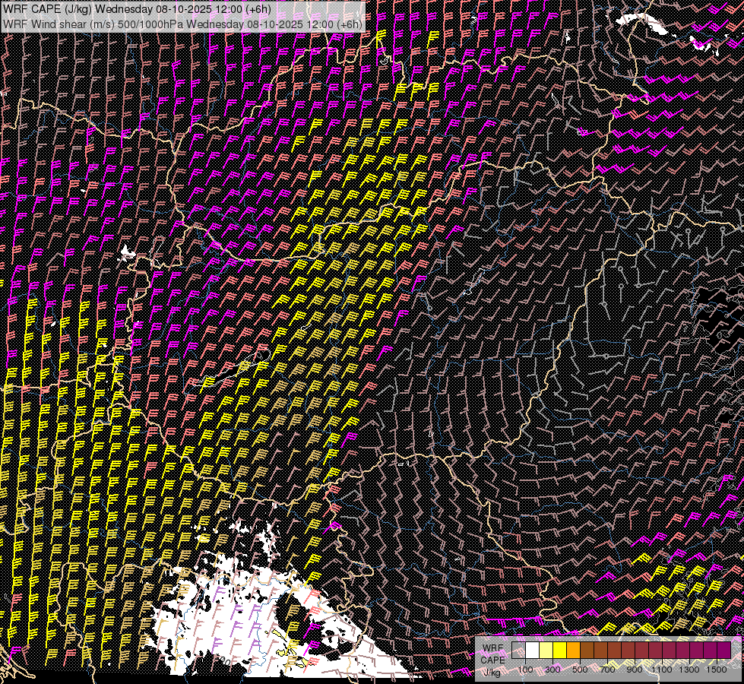Image resolution: width=744 pixels, height=684 pixels.
Task: Click the 1500 legend label
Action: [x=717, y=670]
